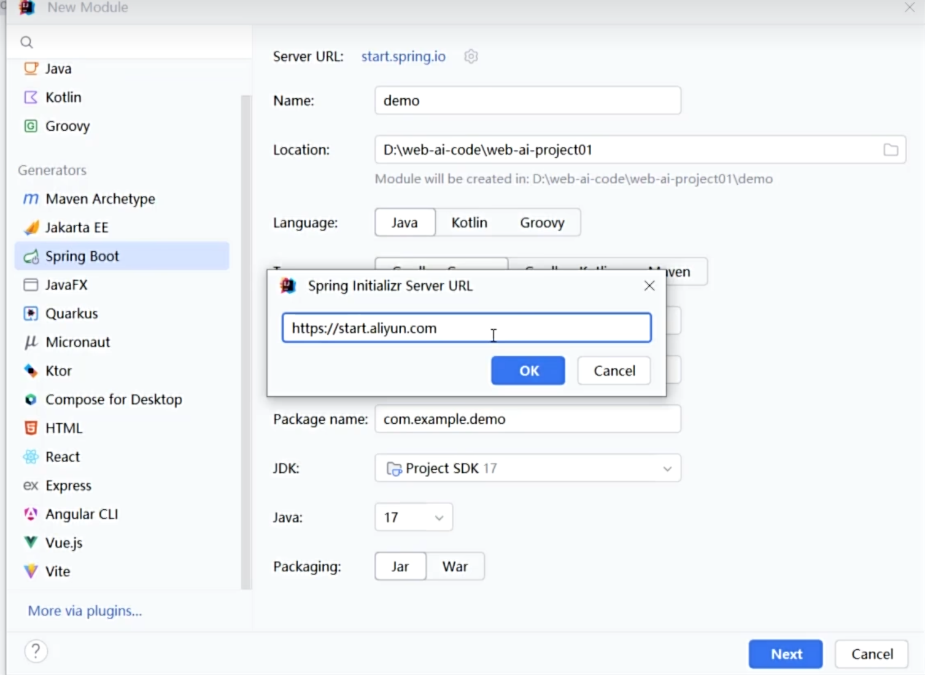The height and width of the screenshot is (675, 925).
Task: Select the Vue.js generator
Action: pyautogui.click(x=63, y=543)
